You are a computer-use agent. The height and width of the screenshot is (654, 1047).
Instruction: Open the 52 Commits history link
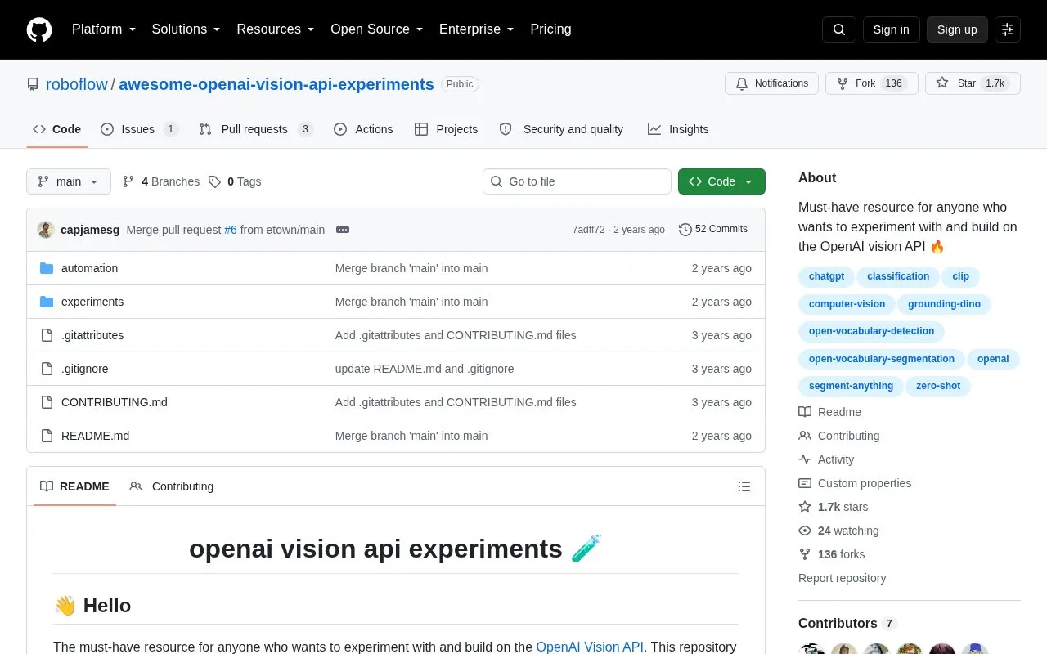(x=713, y=230)
